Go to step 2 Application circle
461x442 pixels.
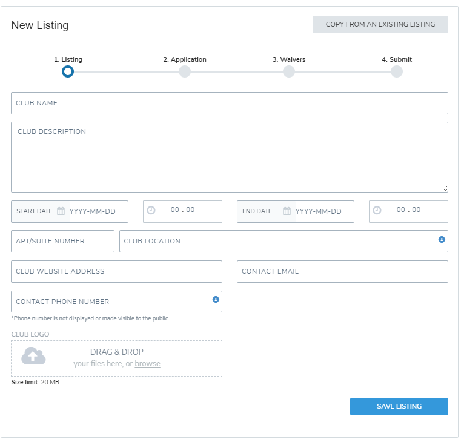point(185,71)
